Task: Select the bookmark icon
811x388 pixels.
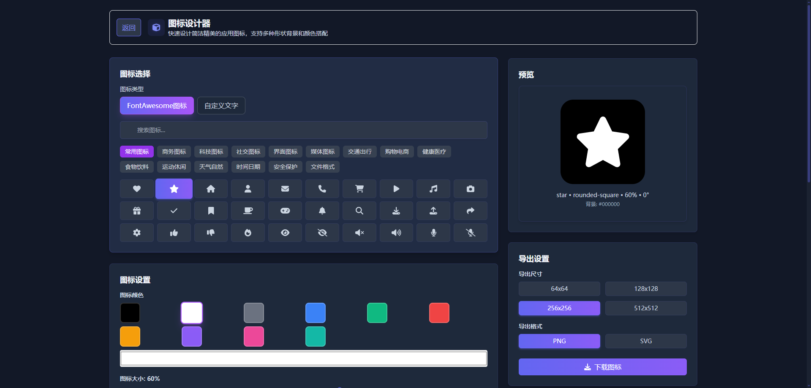Action: click(x=211, y=211)
